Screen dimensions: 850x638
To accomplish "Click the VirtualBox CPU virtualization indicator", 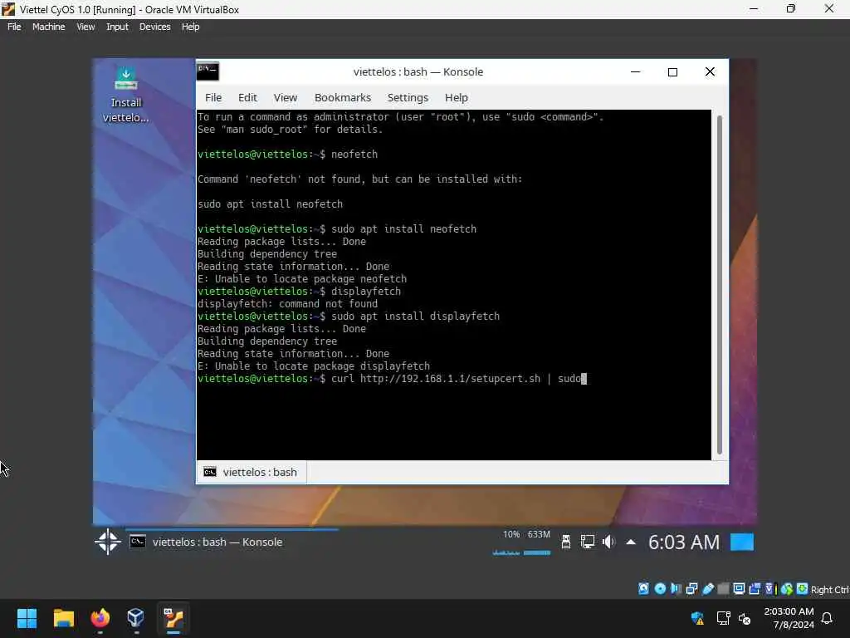I will click(770, 589).
